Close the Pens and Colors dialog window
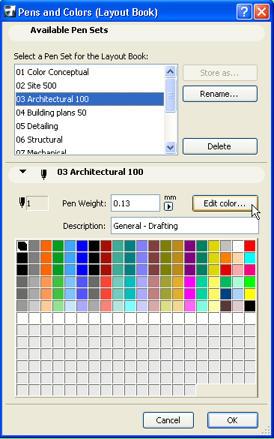 pos(261,12)
